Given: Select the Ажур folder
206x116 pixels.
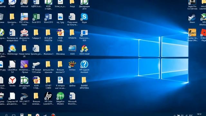Looking at the screenshot, I should tap(72, 4).
